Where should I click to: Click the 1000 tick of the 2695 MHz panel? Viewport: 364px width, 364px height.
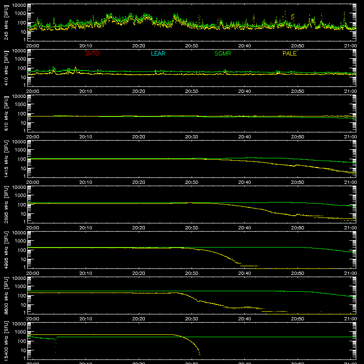[20, 196]
